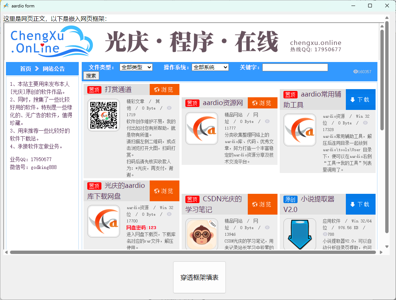This screenshot has width=396, height=300.
Task: Click the QR code image for 打赏通道
Action: pyautogui.click(x=104, y=115)
